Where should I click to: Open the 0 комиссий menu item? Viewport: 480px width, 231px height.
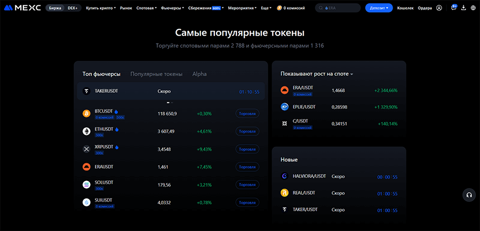point(291,8)
